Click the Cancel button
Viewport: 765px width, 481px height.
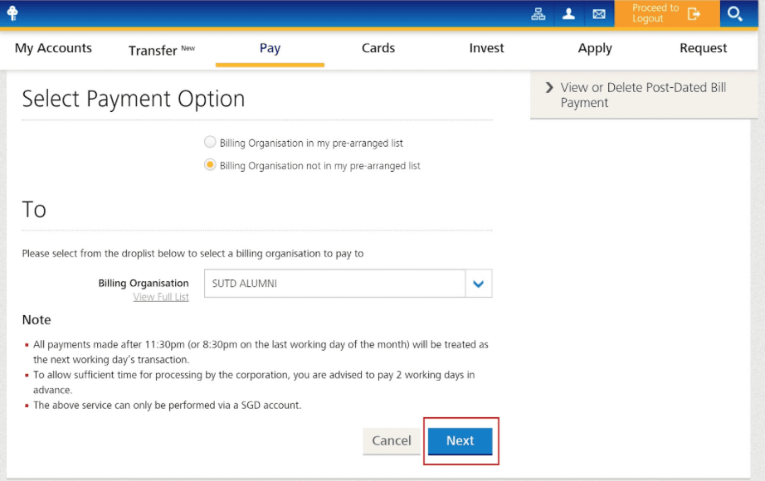(392, 441)
